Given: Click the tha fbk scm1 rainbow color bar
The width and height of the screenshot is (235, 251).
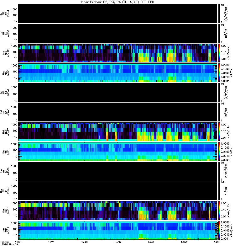Looking at the screenshot, I should pyautogui.click(x=219, y=73).
